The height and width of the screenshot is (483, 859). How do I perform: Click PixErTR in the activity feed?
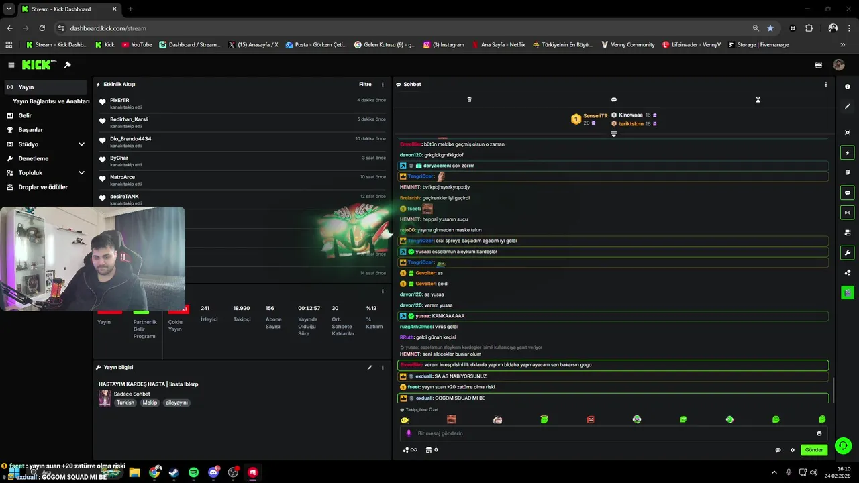tap(119, 100)
